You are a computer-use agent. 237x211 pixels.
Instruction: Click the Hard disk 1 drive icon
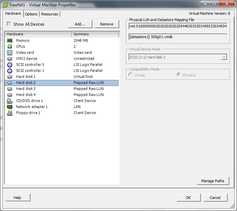(x=10, y=77)
